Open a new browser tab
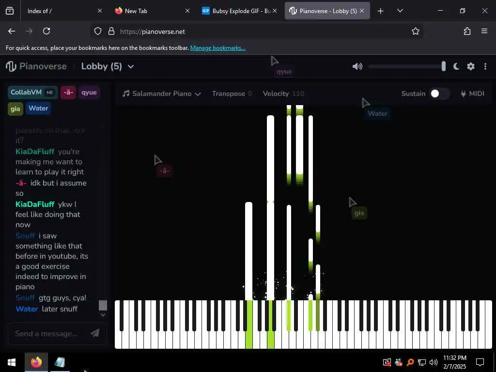The height and width of the screenshot is (372, 496). click(381, 11)
